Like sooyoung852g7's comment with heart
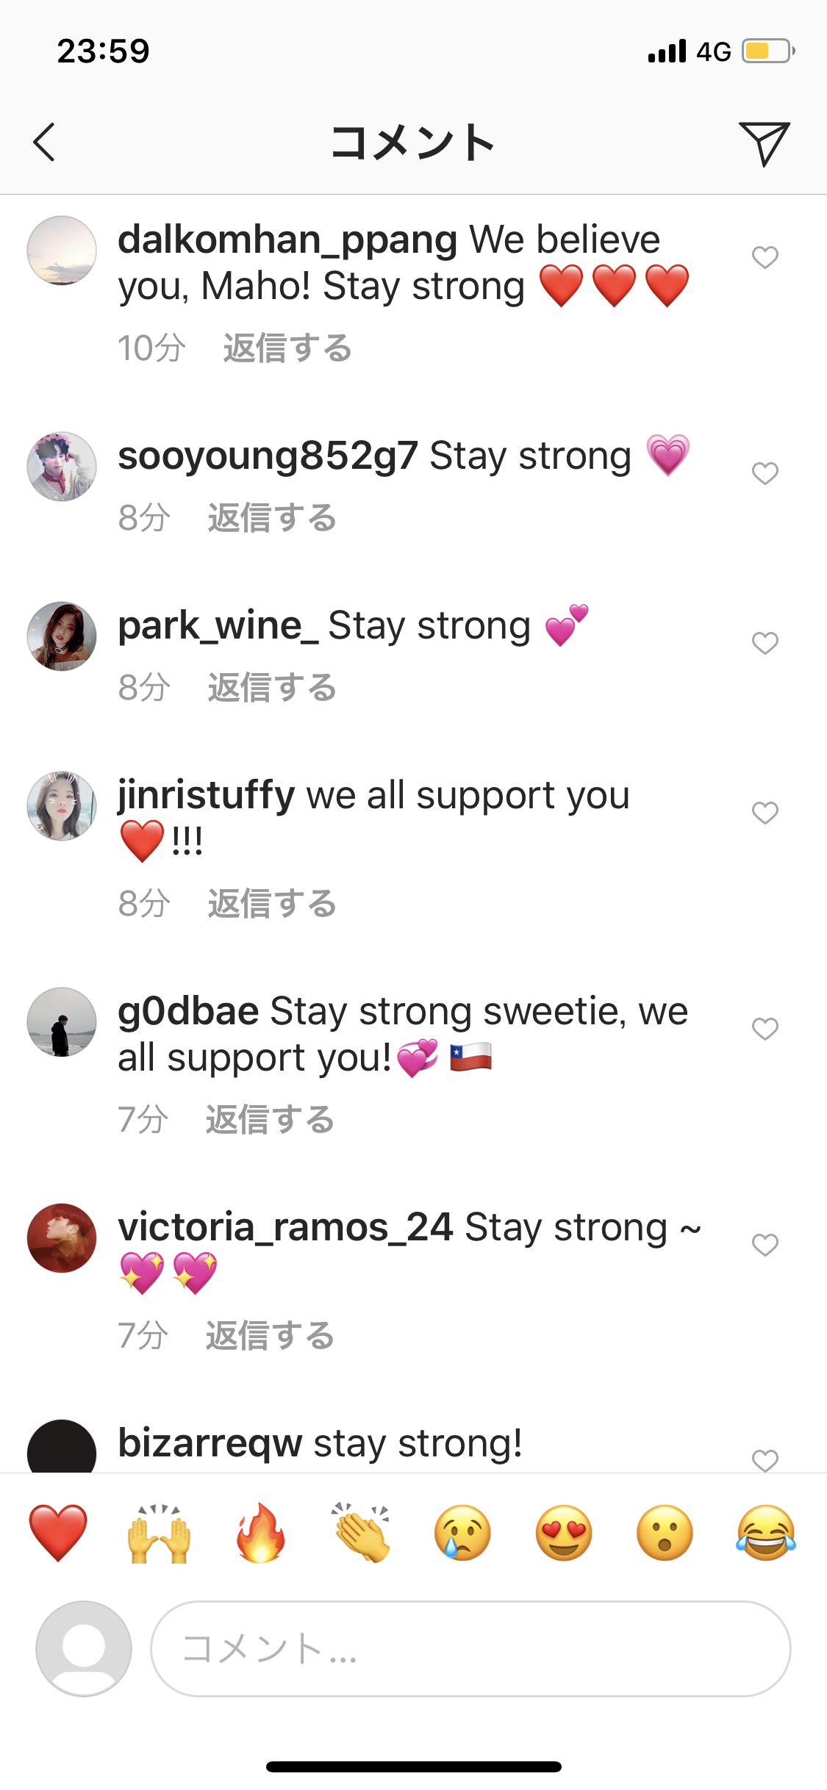The width and height of the screenshot is (827, 1790). 765,473
